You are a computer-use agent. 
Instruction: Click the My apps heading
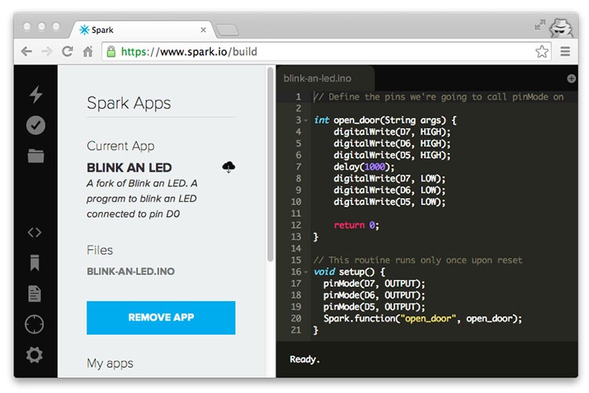pos(110,363)
